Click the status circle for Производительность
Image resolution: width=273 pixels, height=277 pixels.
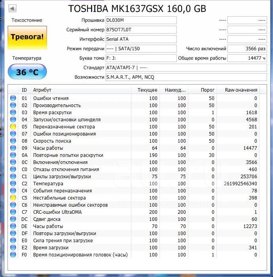13,105
